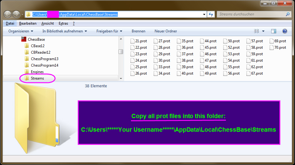The height and width of the screenshot is (165, 295).
Task: Create a new folder with Neuer Ordner
Action: tap(166, 31)
